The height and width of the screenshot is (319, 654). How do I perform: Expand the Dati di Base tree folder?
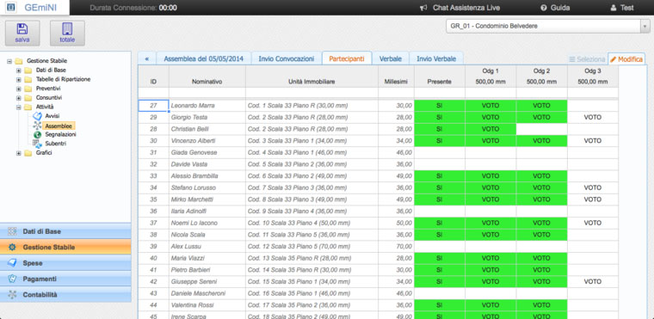18,70
